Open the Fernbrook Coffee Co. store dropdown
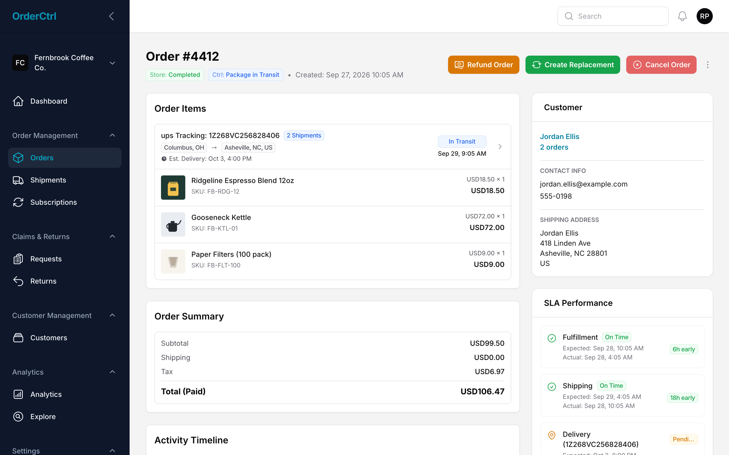The image size is (729, 455). click(x=65, y=63)
